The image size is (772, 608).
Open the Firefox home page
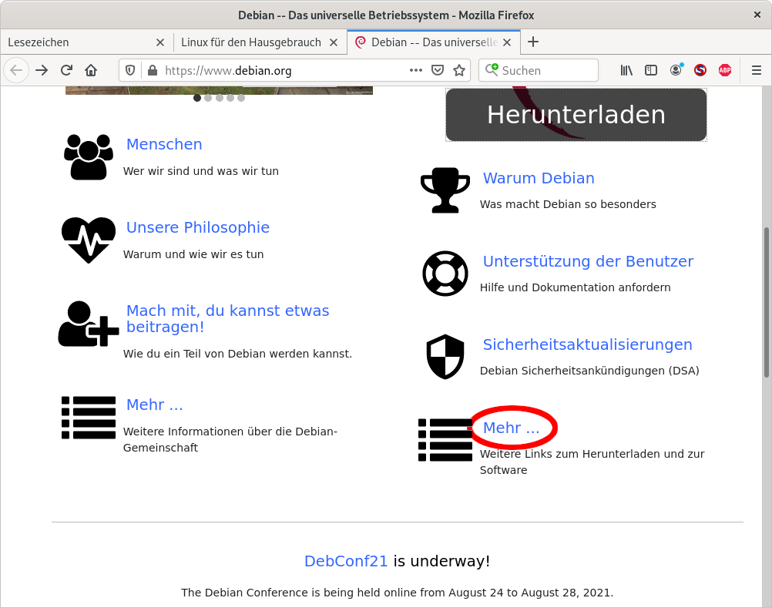pyautogui.click(x=91, y=70)
